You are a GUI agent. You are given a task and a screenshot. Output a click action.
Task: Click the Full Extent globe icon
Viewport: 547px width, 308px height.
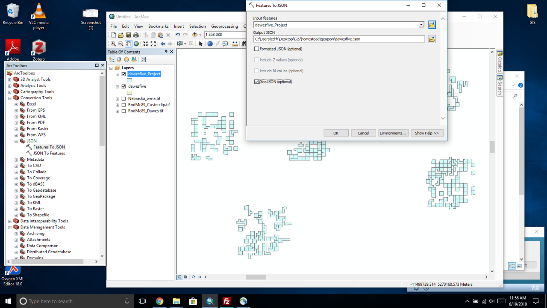(x=136, y=44)
